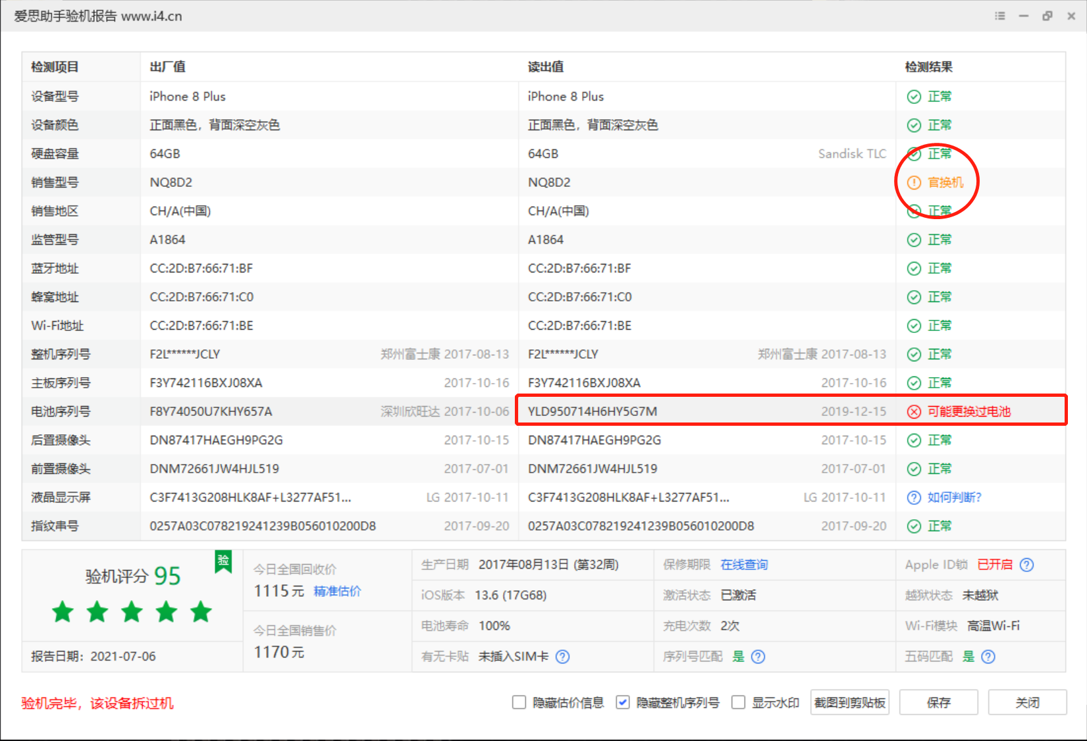The height and width of the screenshot is (741, 1087).
Task: Click the 在线查询 warranty query link
Action: (744, 565)
